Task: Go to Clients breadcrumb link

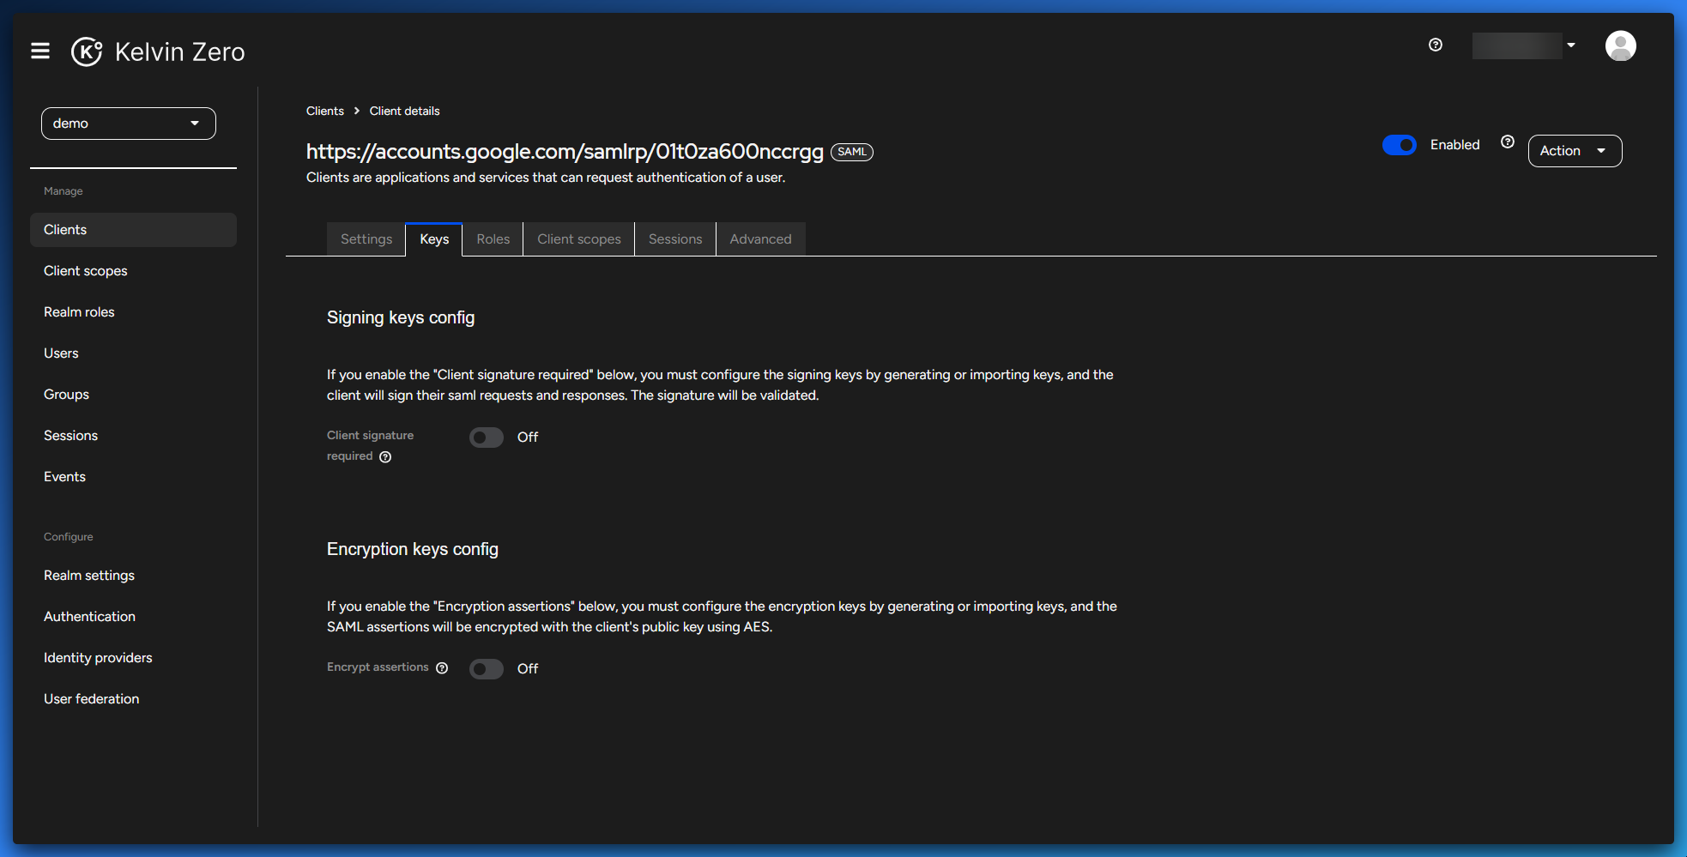Action: 324,111
